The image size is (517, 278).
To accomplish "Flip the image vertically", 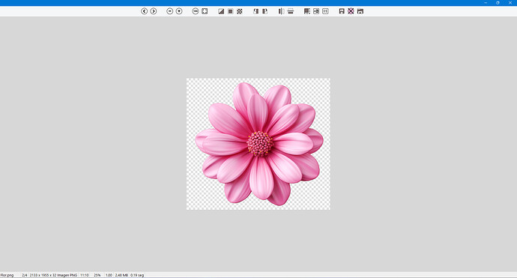I will pyautogui.click(x=291, y=11).
